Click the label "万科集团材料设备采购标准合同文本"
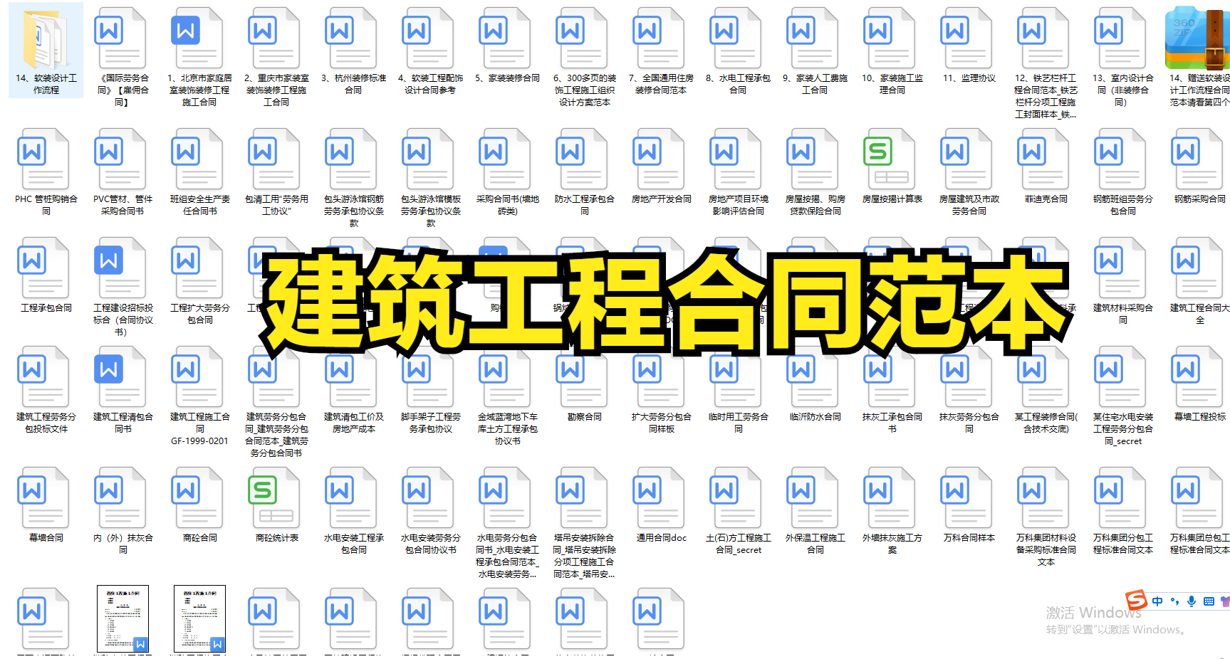Viewport: 1230px width, 659px height. (1046, 550)
